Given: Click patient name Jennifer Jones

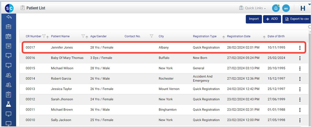Looking at the screenshot, I should click(x=62, y=47).
